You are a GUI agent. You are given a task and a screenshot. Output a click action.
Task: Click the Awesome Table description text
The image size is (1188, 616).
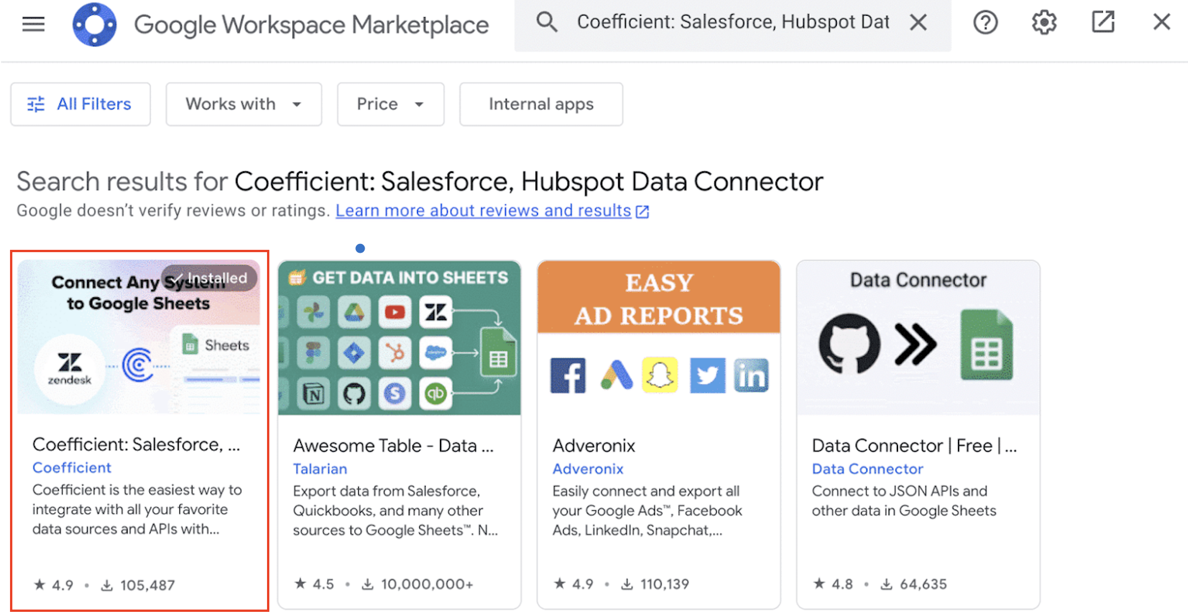395,511
